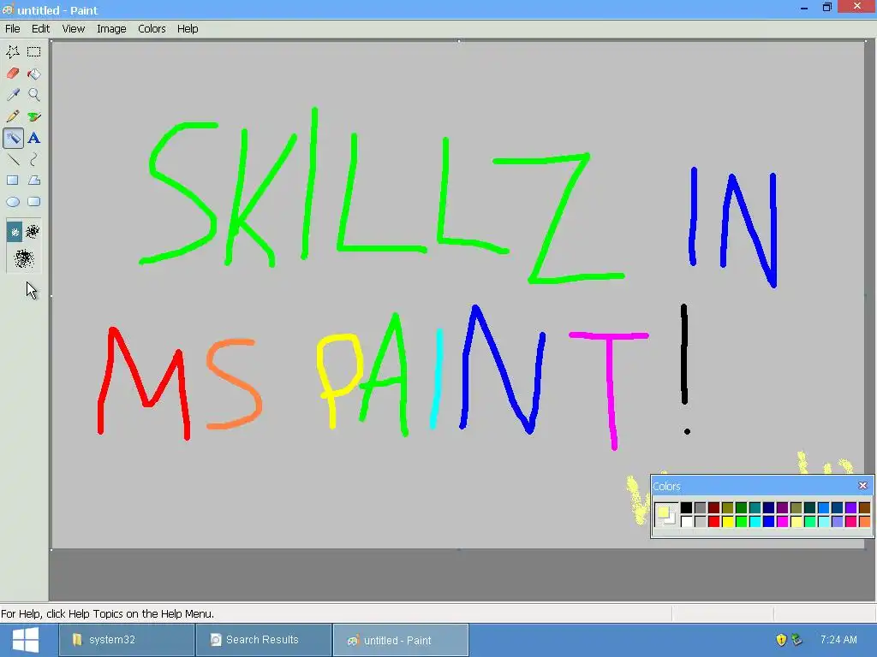Open the File menu
Viewport: 877px width, 657px height.
(12, 28)
